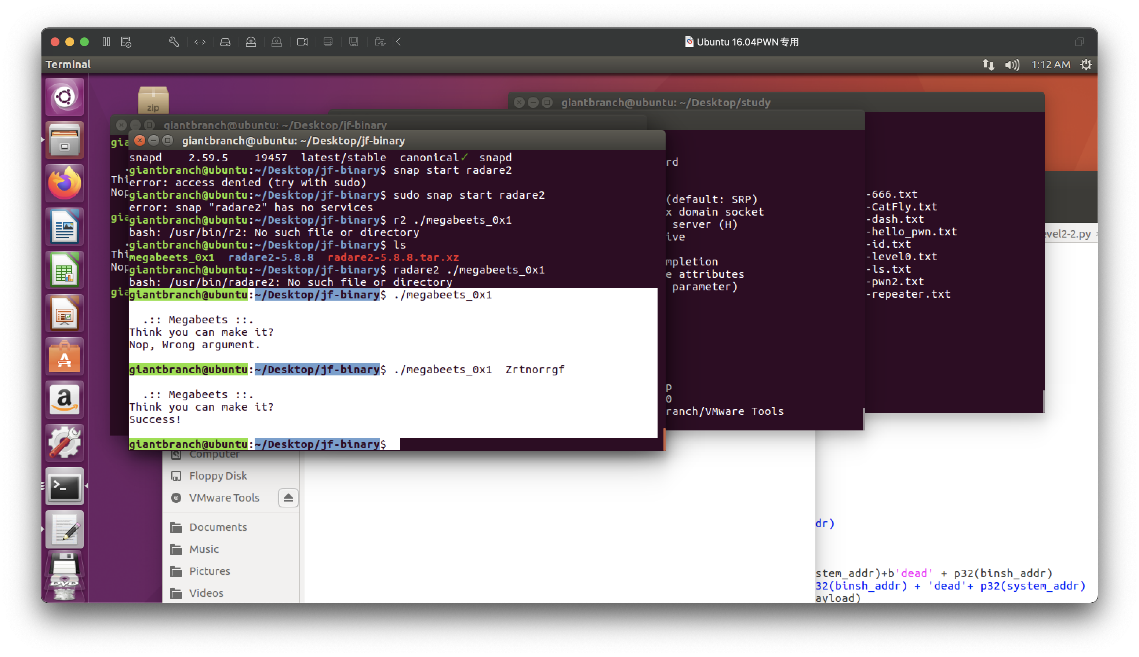Screen dimensions: 1139x657
Task: Select Music in the file sidebar
Action: tap(204, 549)
